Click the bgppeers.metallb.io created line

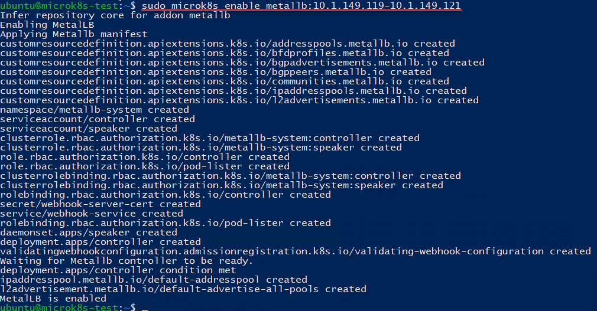[216, 72]
